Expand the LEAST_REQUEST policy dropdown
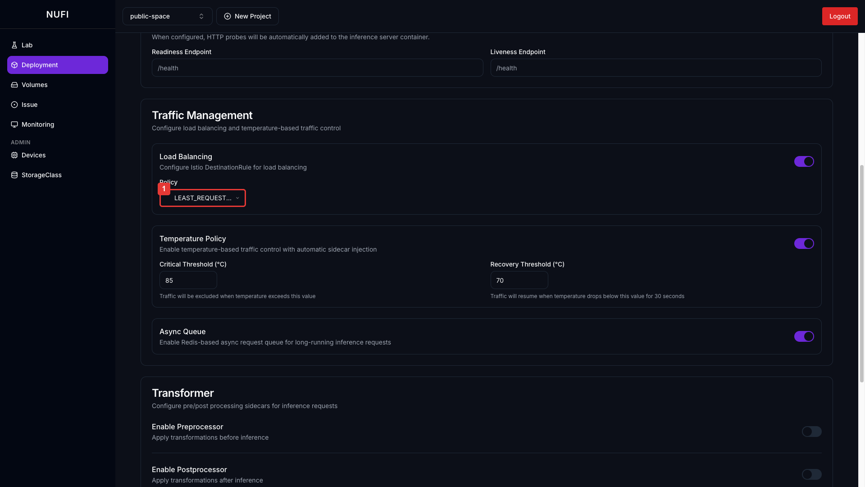Screen dimensions: 865x487 click(202, 198)
